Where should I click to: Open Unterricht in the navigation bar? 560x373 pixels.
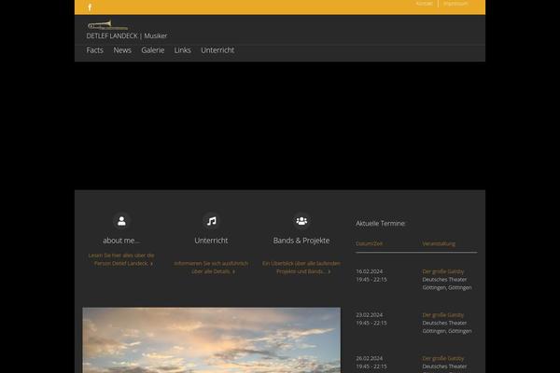click(x=217, y=50)
